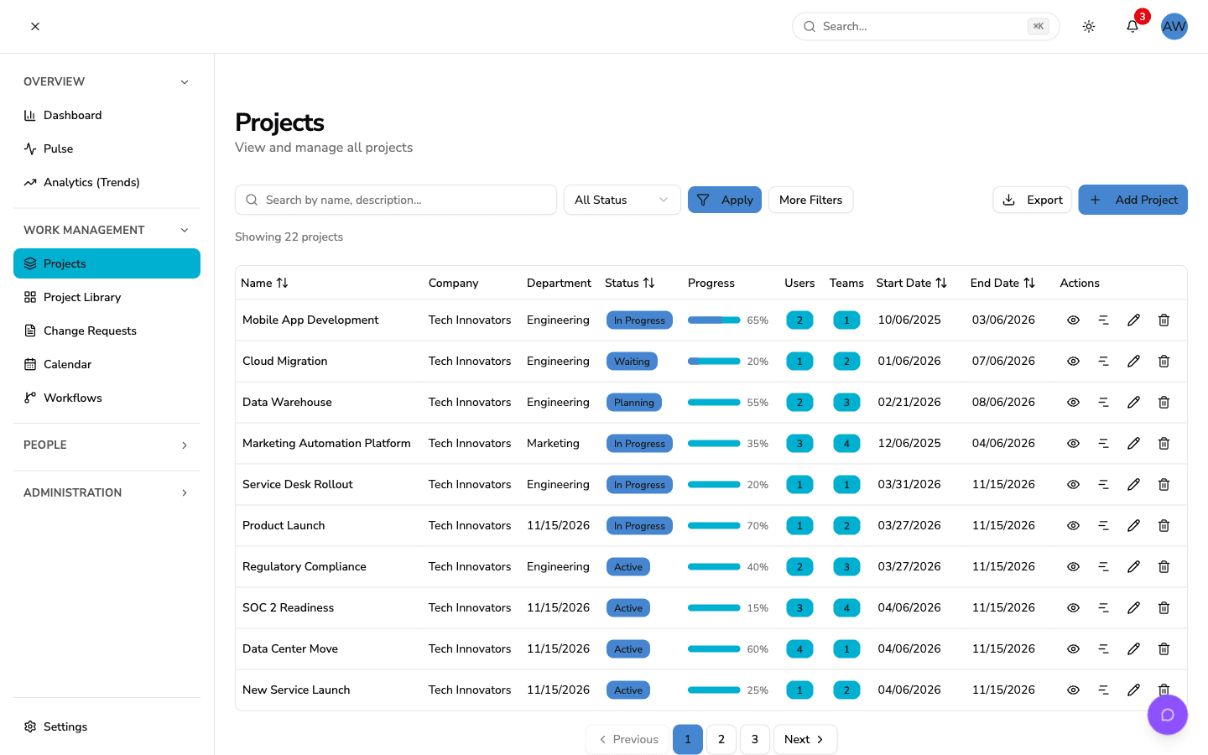Open Workflows in the sidebar
This screenshot has width=1208, height=755.
click(107, 398)
